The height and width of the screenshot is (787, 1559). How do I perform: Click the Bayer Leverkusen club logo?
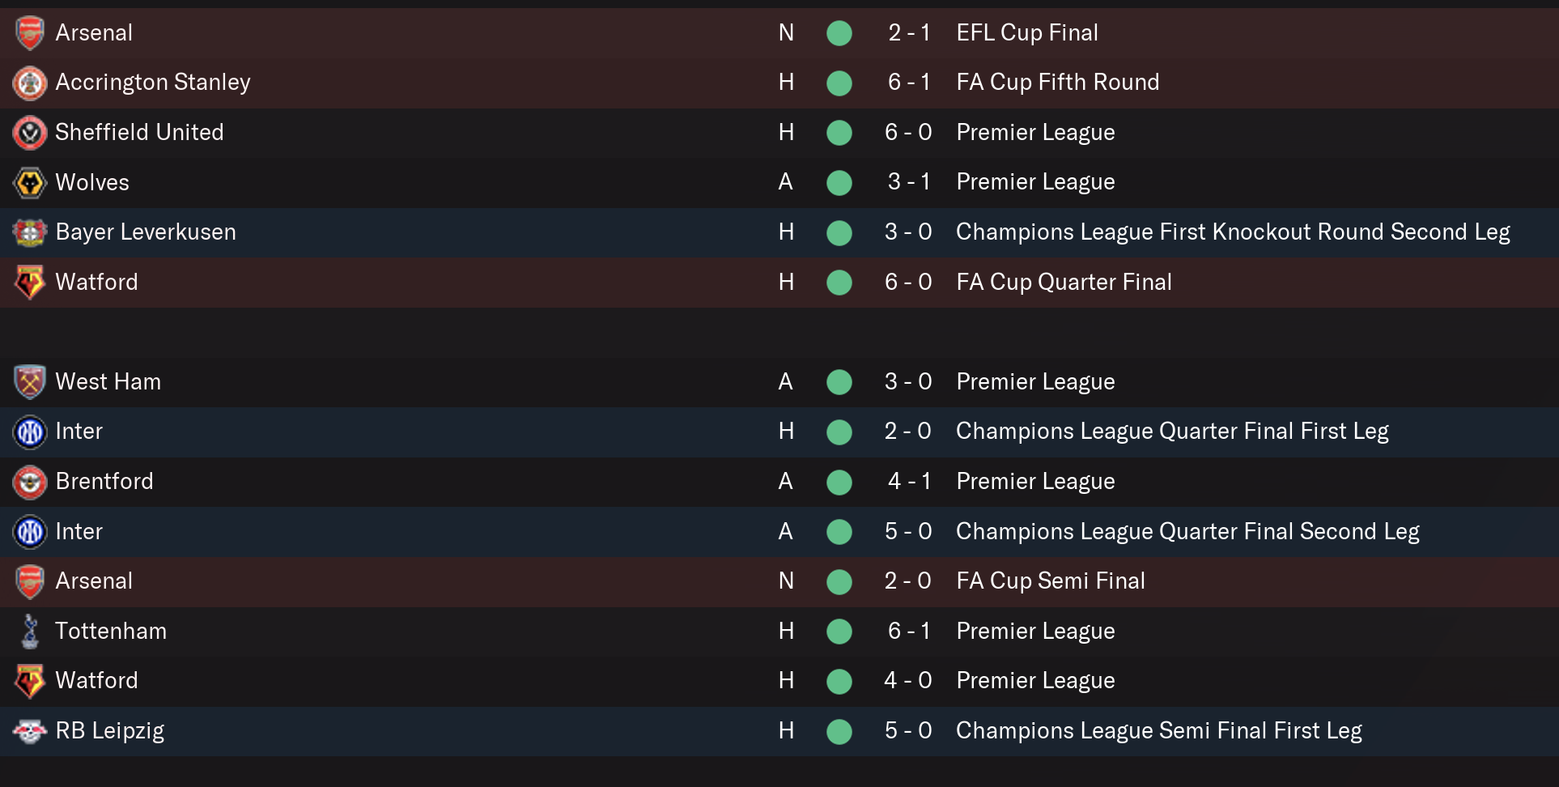[30, 232]
